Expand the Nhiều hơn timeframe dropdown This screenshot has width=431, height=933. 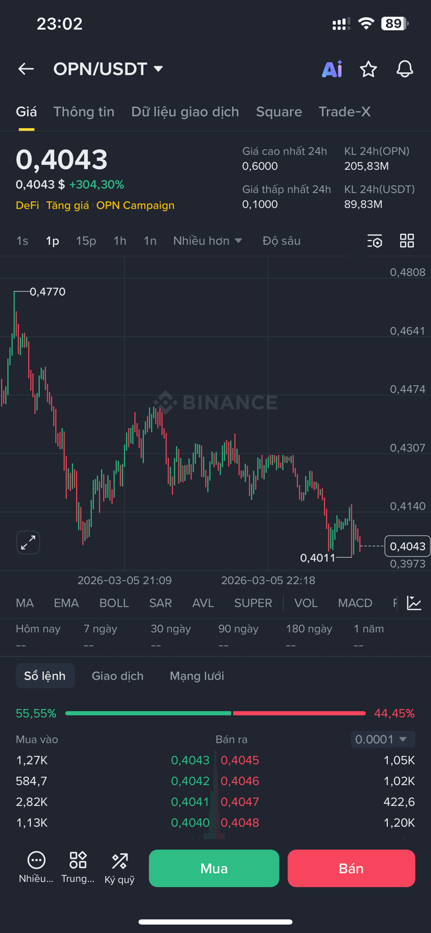pos(208,241)
